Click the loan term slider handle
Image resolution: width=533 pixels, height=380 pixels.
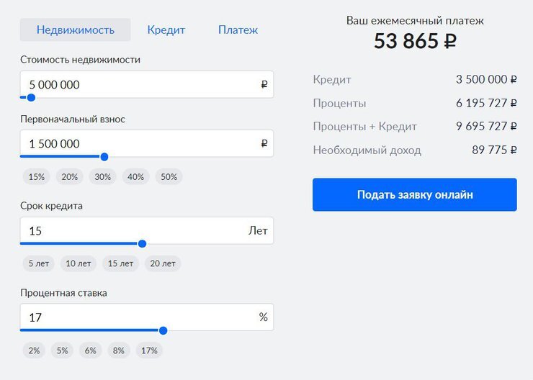pos(142,244)
